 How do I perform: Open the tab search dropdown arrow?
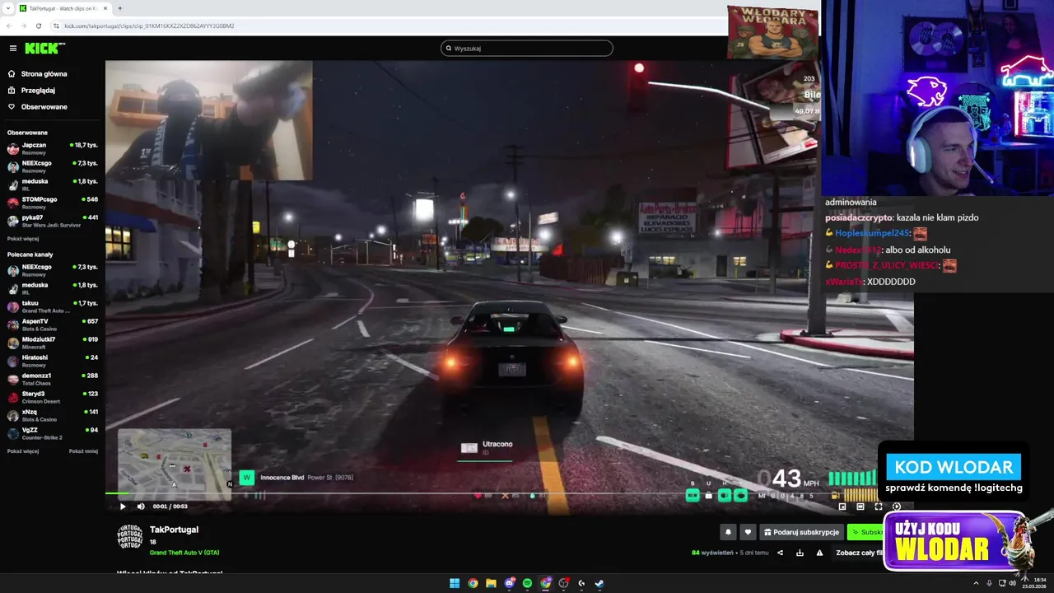tap(7, 8)
